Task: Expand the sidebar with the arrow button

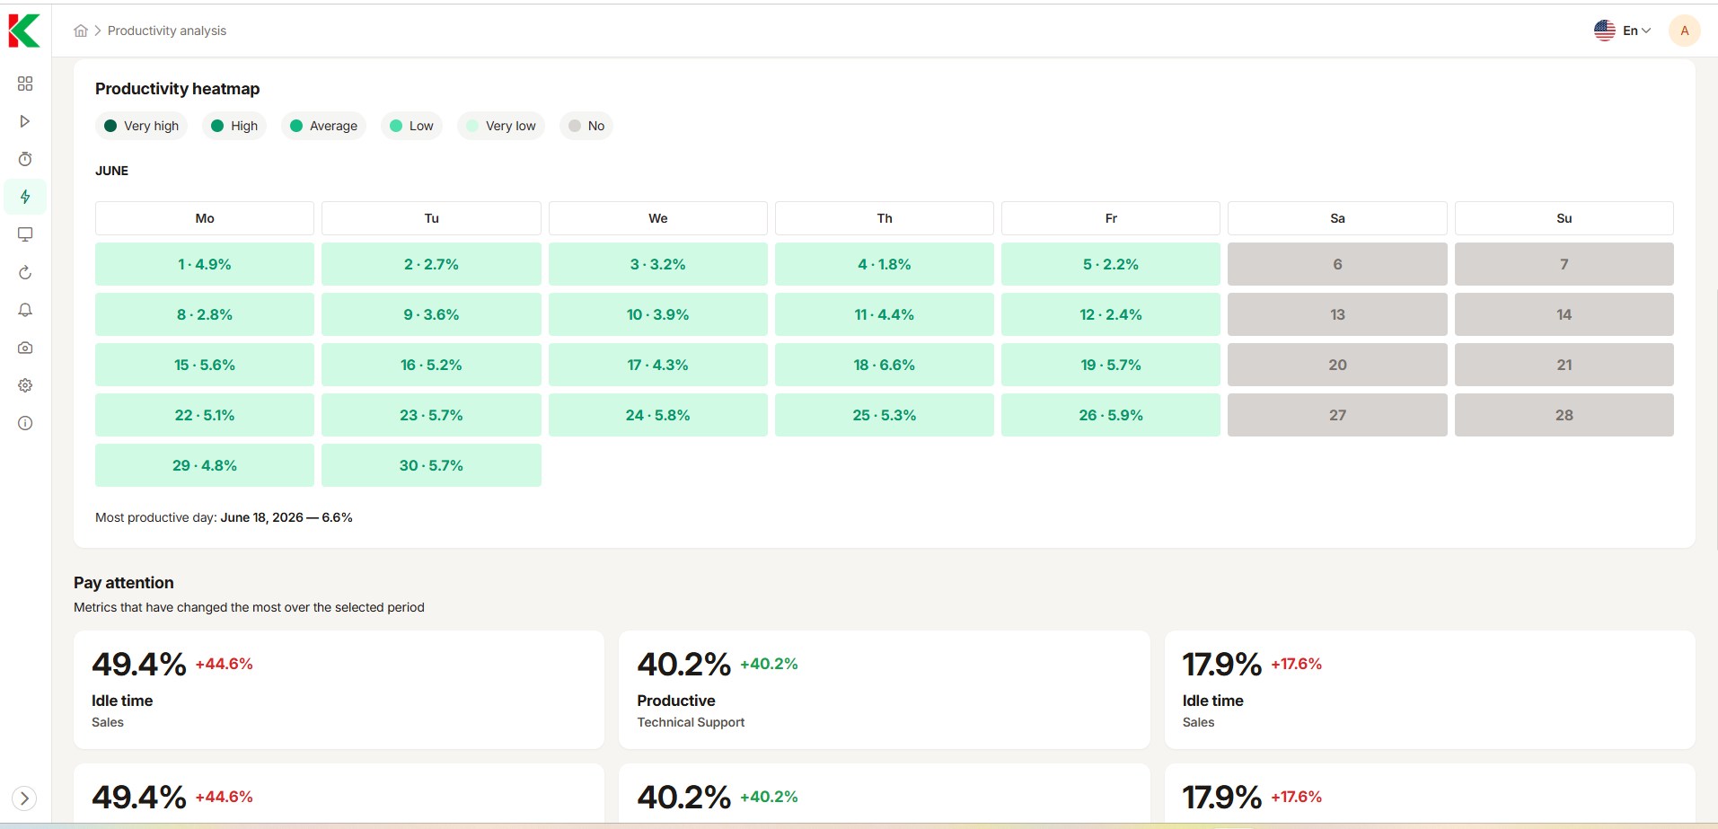Action: click(24, 798)
